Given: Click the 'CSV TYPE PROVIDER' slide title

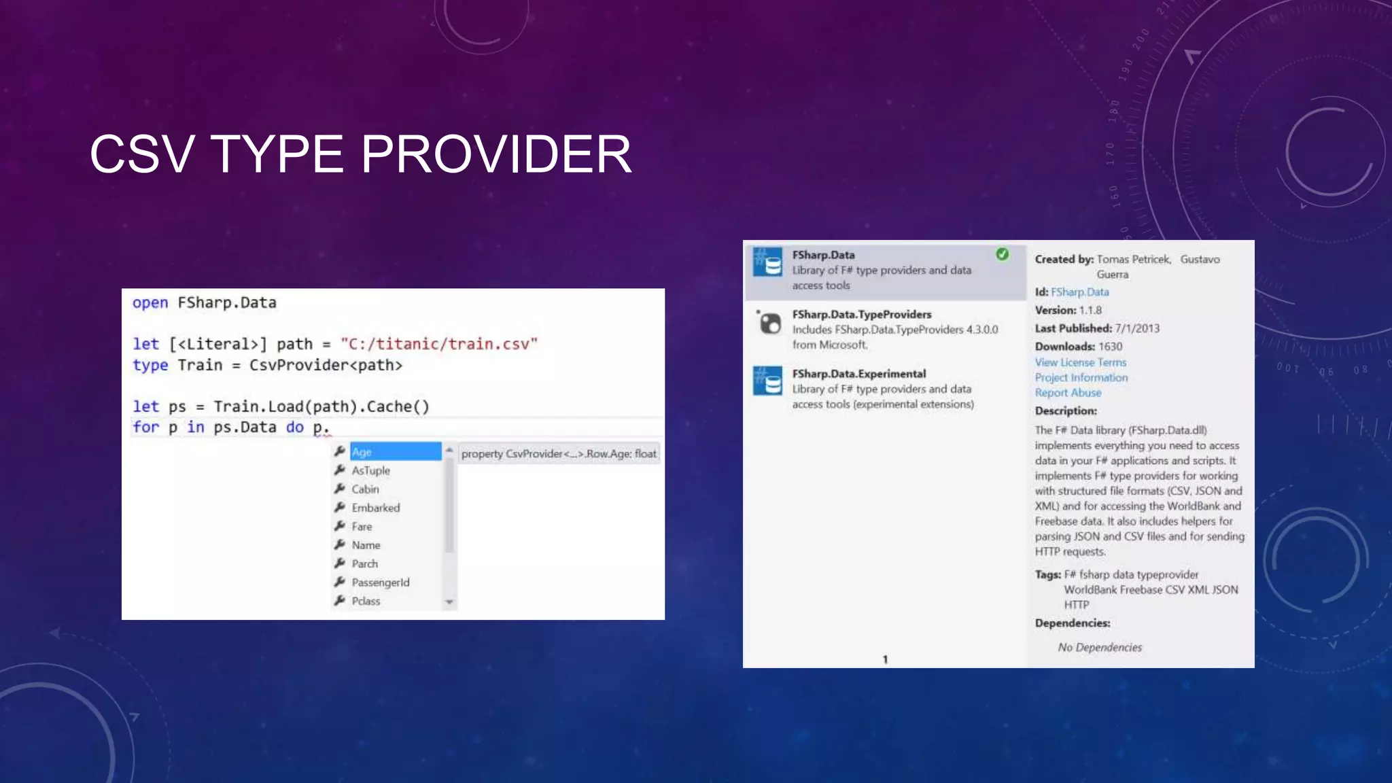Looking at the screenshot, I should [x=361, y=154].
